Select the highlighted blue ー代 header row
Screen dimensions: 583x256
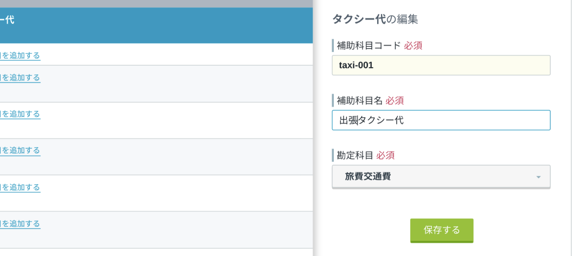pos(156,25)
